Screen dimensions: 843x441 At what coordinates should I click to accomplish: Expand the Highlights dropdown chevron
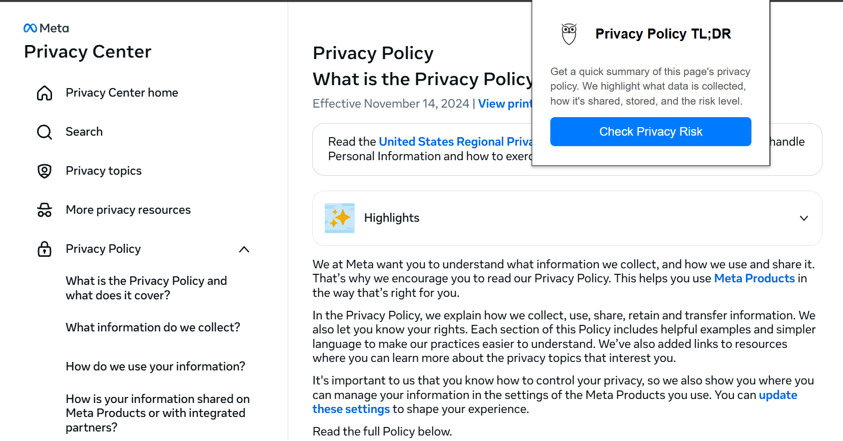tap(803, 218)
